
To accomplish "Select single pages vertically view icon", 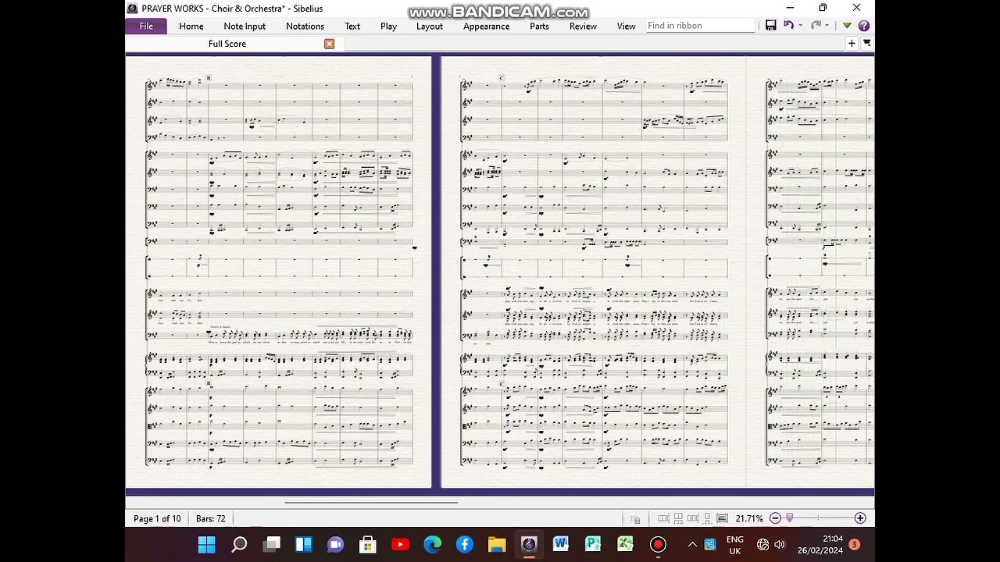I will coord(707,518).
